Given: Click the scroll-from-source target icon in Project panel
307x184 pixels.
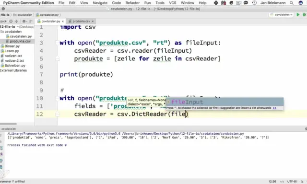Looking at the screenshot, I should 11,21.
